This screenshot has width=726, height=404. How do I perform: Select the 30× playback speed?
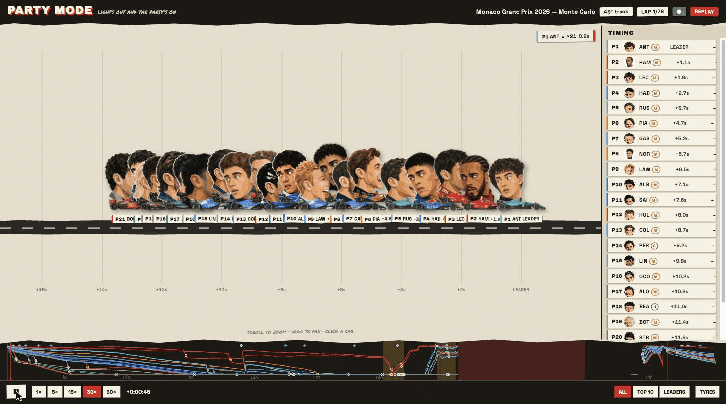[x=92, y=392]
